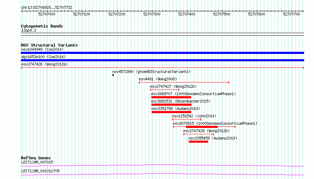Screen dimensions: 314x179
Task: Click ruler position 52707000
Action: tap(47, 14)
